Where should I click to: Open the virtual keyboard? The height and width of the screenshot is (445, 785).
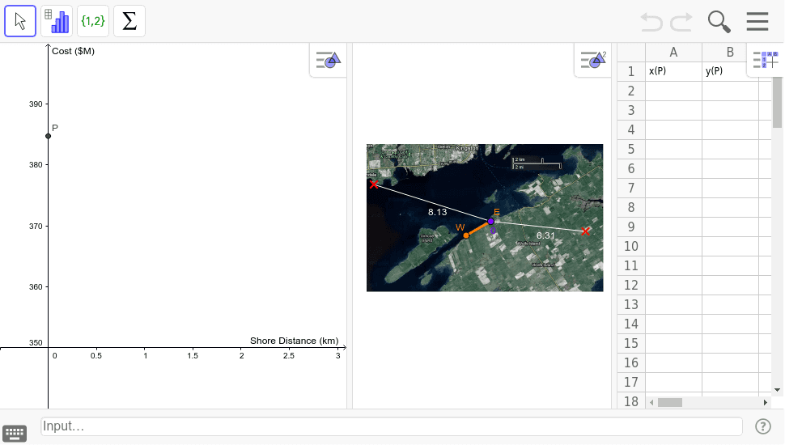click(15, 433)
